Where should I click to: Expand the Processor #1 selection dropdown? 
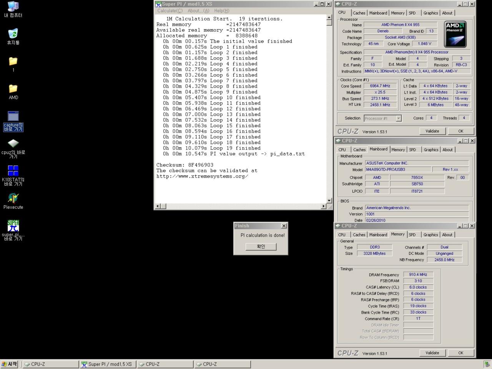[x=399, y=118]
